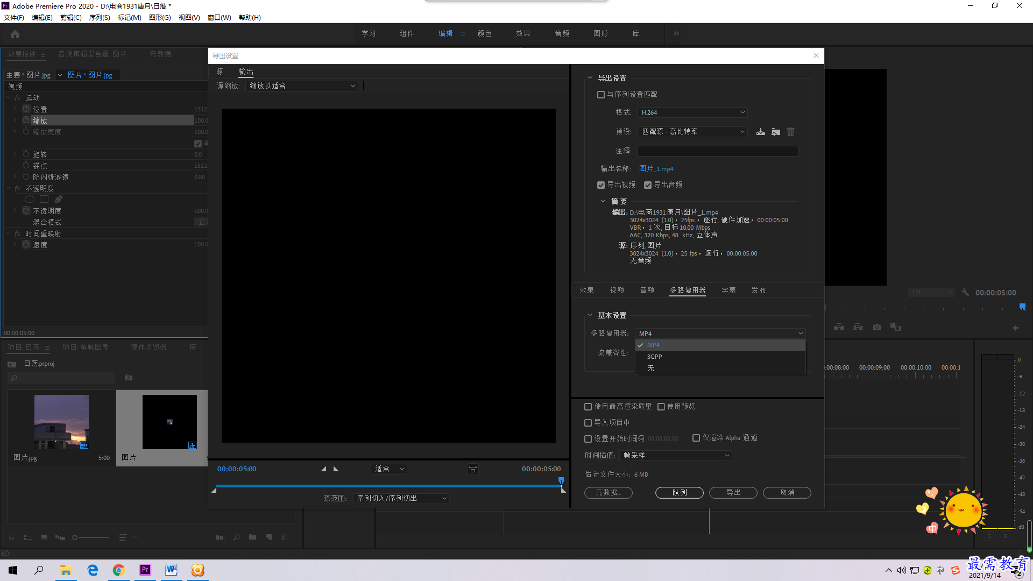Click the set out point marker icon

pyautogui.click(x=336, y=469)
